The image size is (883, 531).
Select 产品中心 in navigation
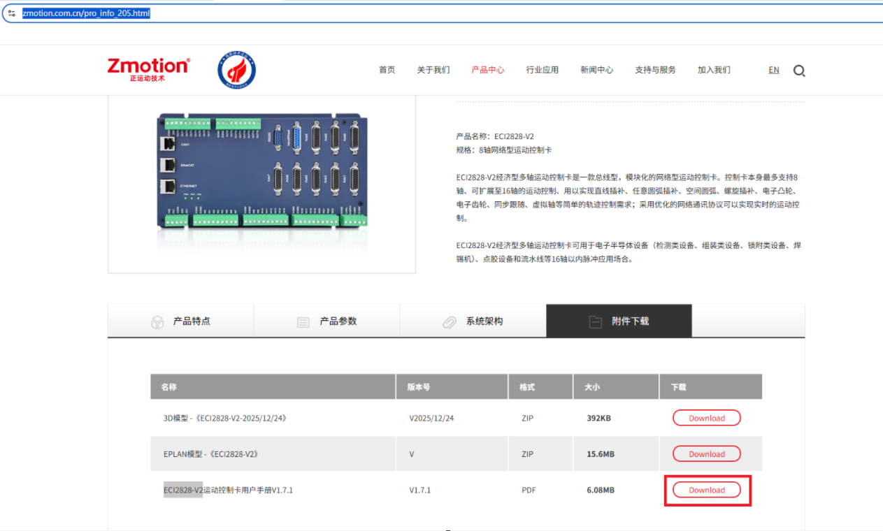click(x=488, y=70)
